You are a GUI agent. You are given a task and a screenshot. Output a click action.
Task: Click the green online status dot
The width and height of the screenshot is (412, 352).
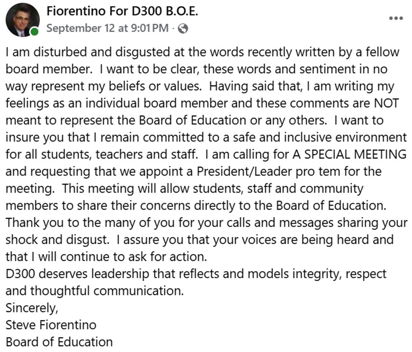pos(34,31)
